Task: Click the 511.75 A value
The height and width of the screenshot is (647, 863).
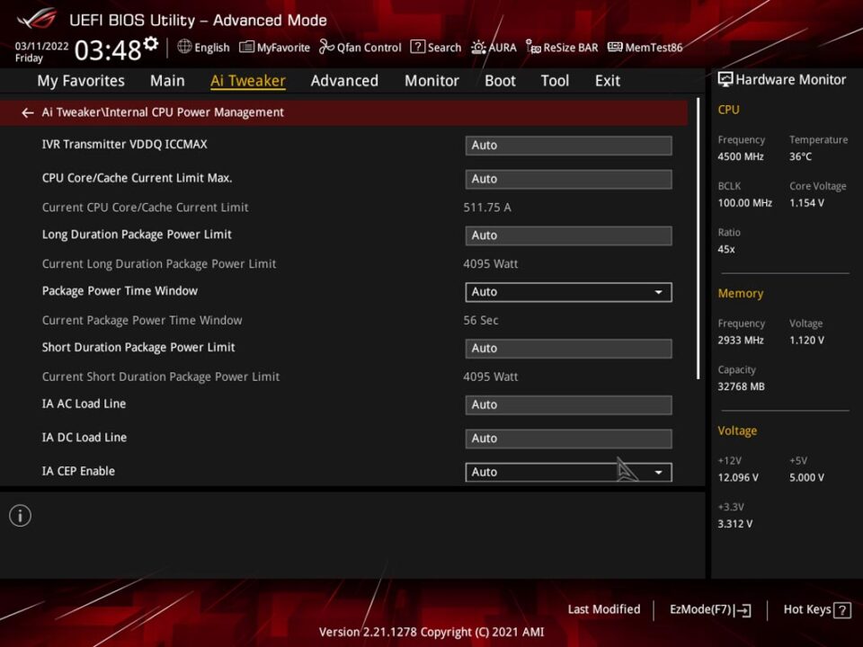Action: coord(487,208)
